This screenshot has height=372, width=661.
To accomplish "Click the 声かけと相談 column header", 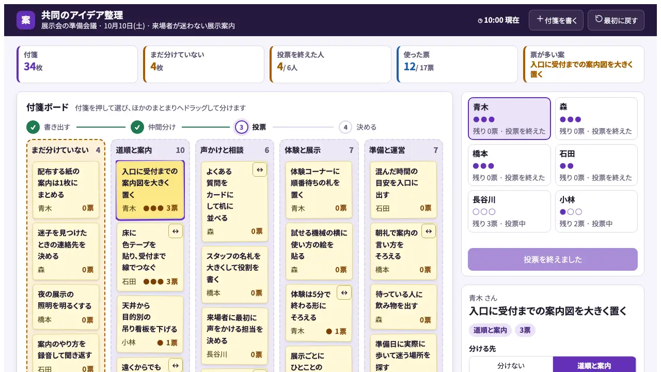I will click(x=234, y=150).
